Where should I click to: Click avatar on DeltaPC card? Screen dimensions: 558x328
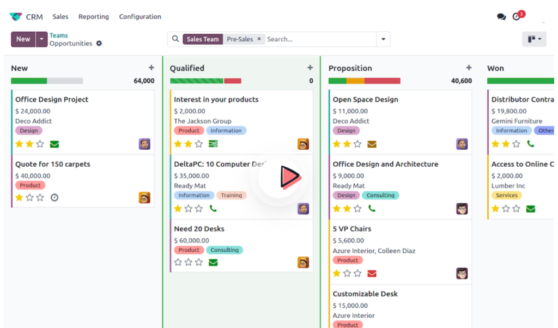point(303,209)
